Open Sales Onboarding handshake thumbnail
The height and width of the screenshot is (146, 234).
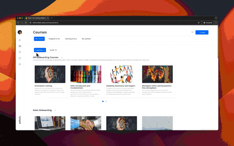tap(86, 123)
